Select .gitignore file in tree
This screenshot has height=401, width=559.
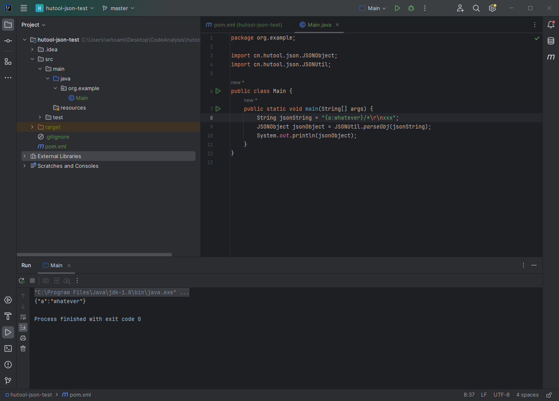(x=54, y=137)
